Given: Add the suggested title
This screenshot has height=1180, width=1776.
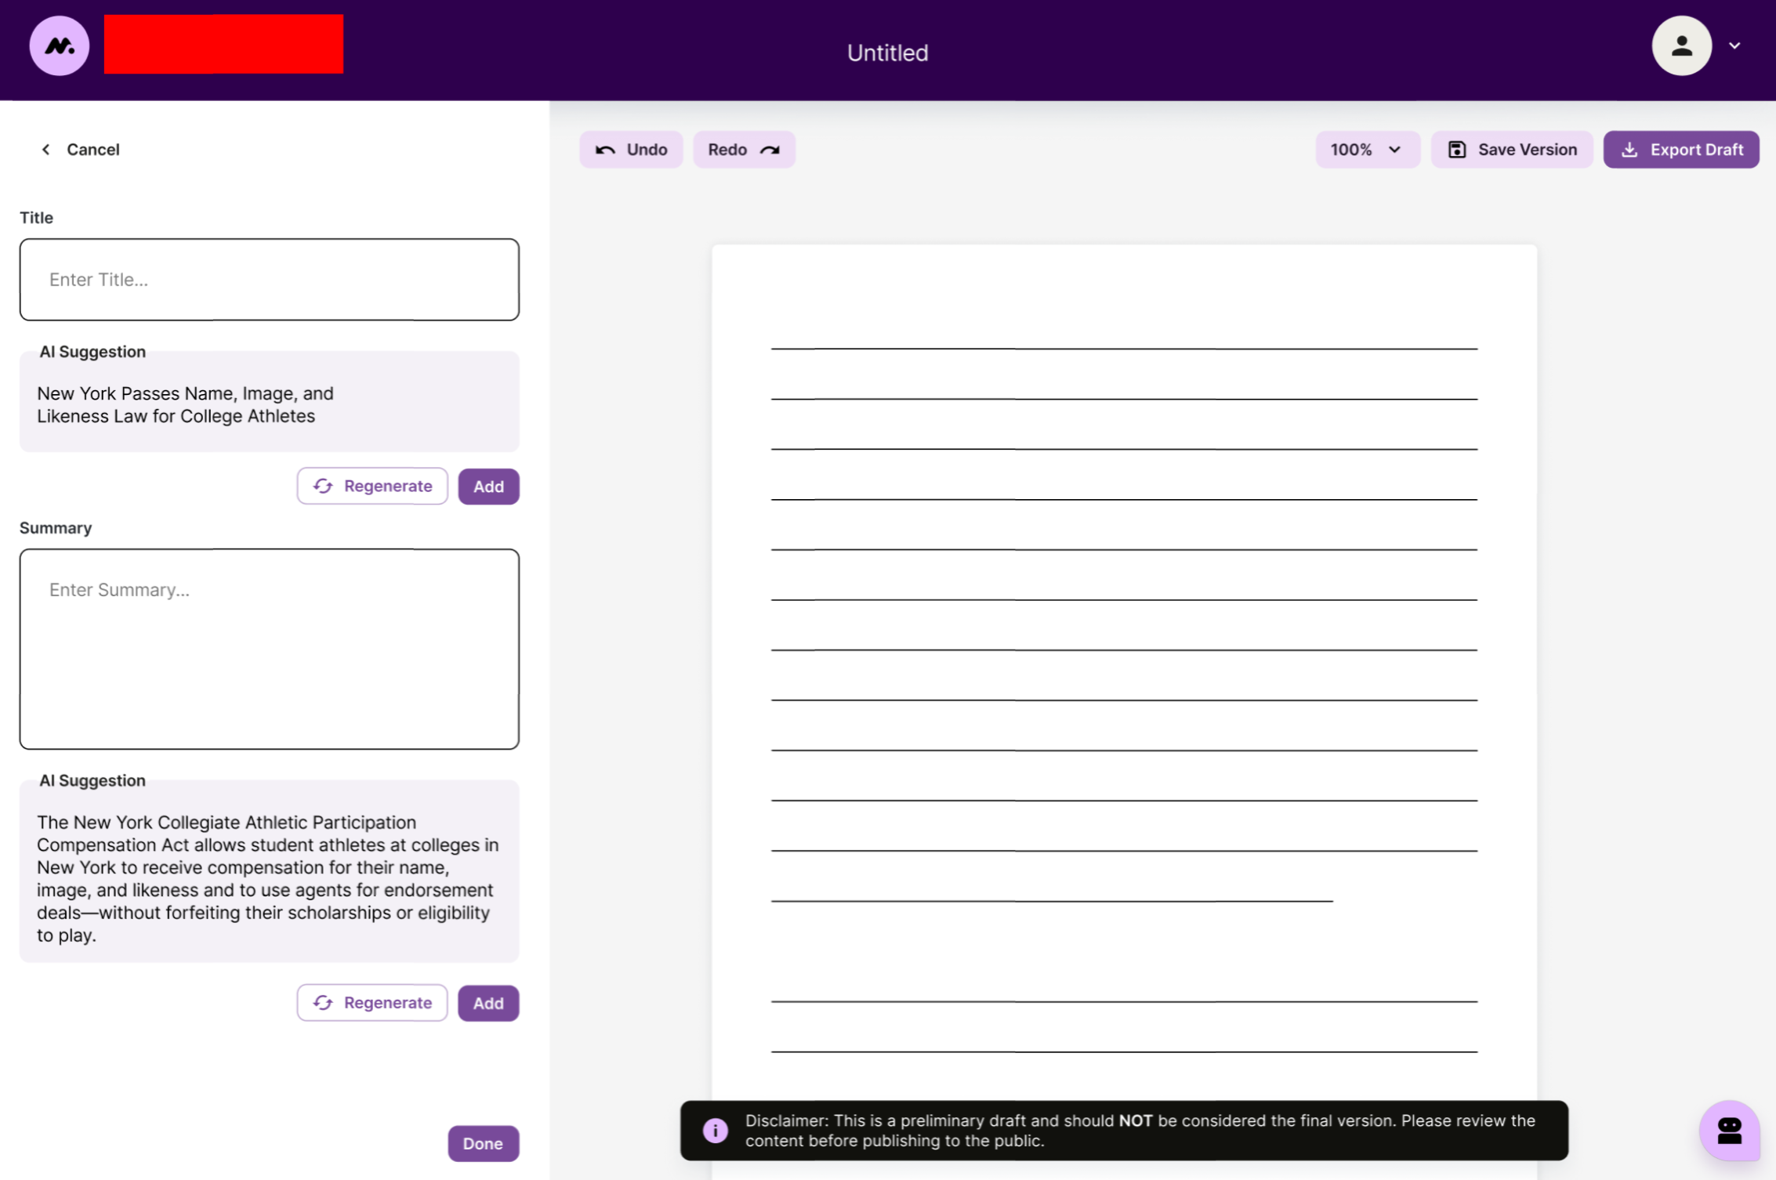Looking at the screenshot, I should (x=488, y=487).
